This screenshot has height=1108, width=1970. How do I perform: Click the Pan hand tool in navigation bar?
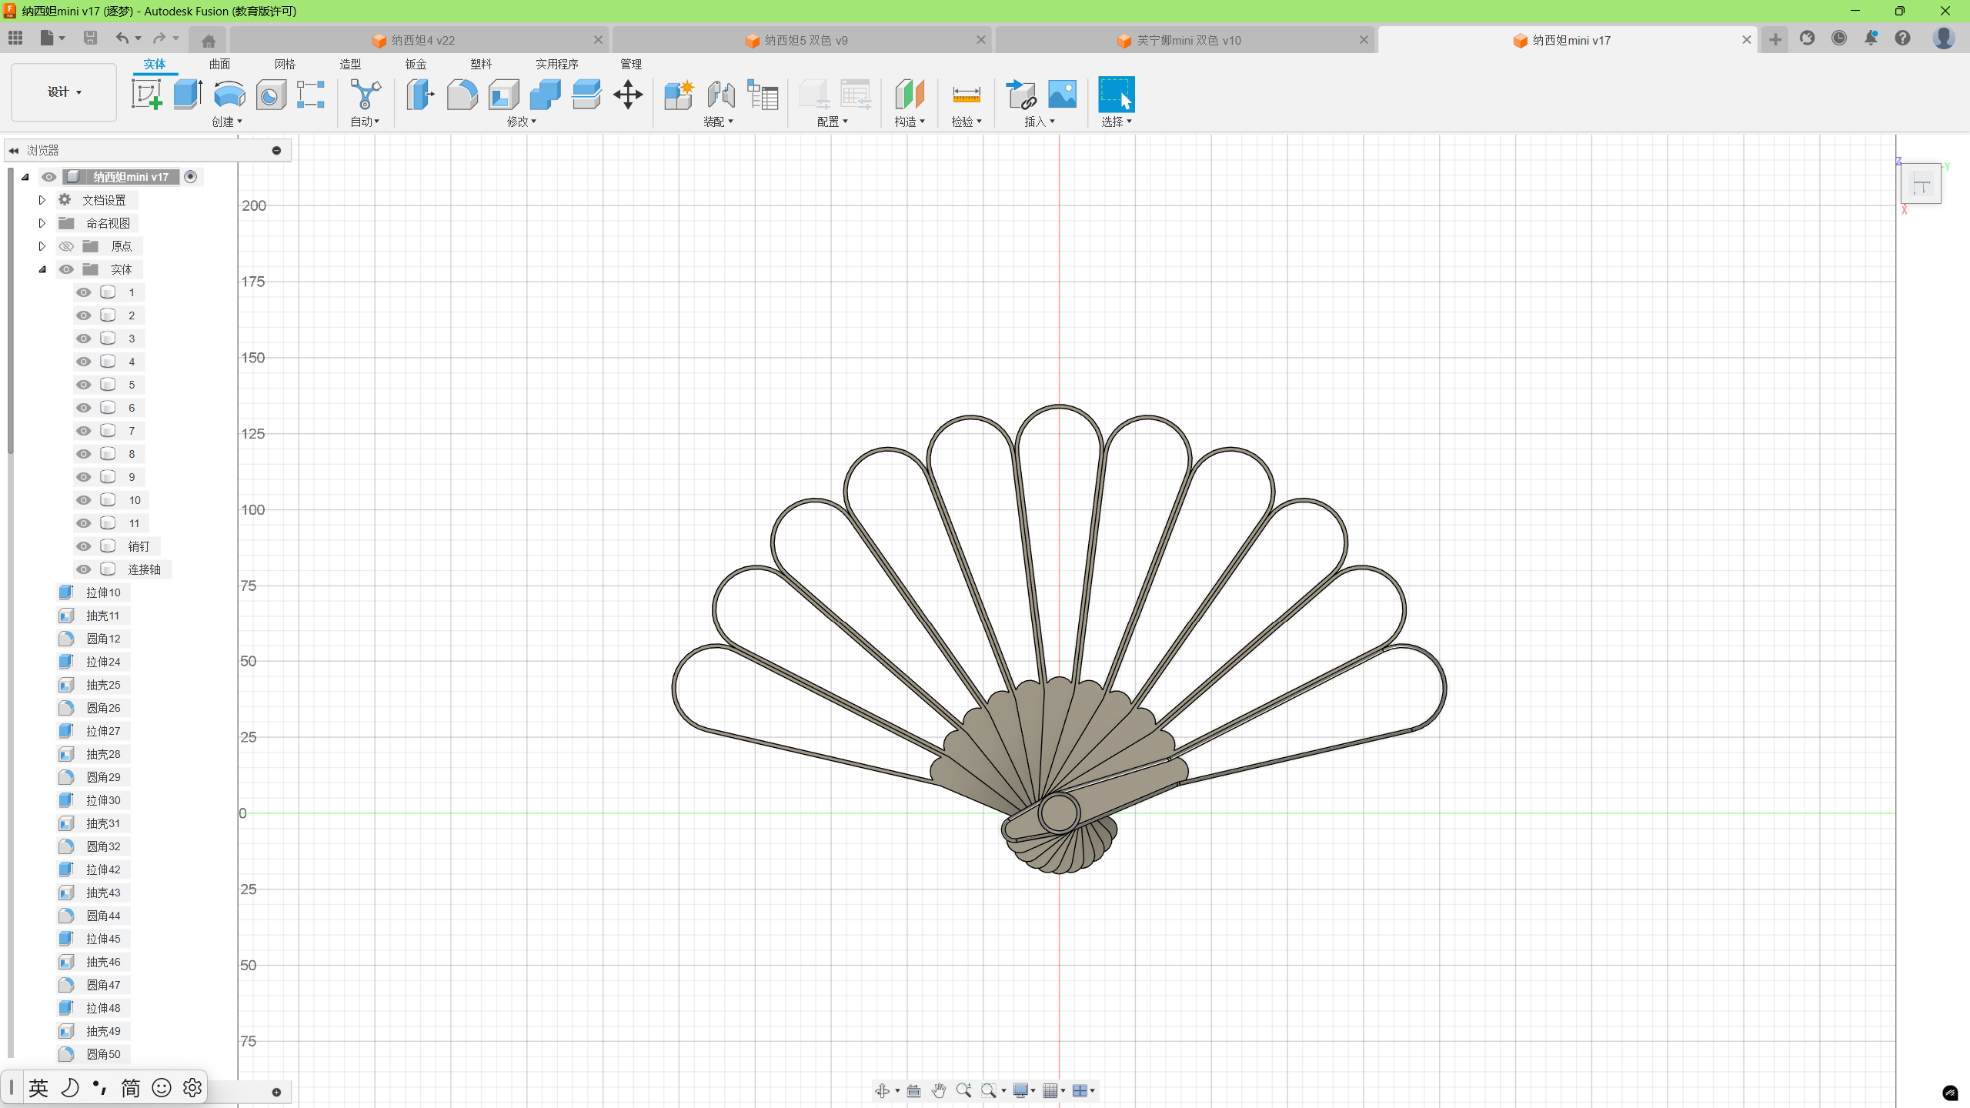click(939, 1090)
